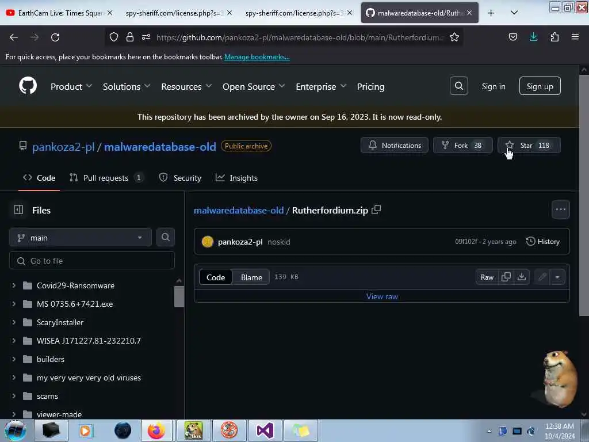Open the list all tabs dropdown arrow
Image resolution: width=589 pixels, height=442 pixels.
coord(514,13)
